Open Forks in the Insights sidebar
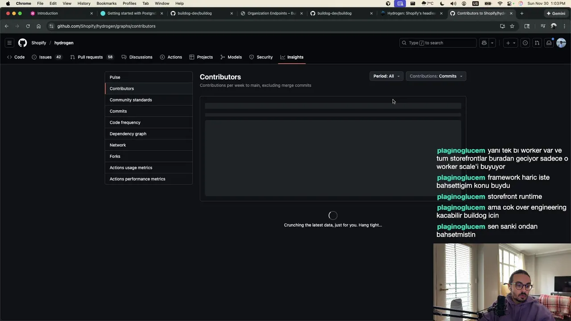Image resolution: width=571 pixels, height=321 pixels. click(x=149, y=156)
